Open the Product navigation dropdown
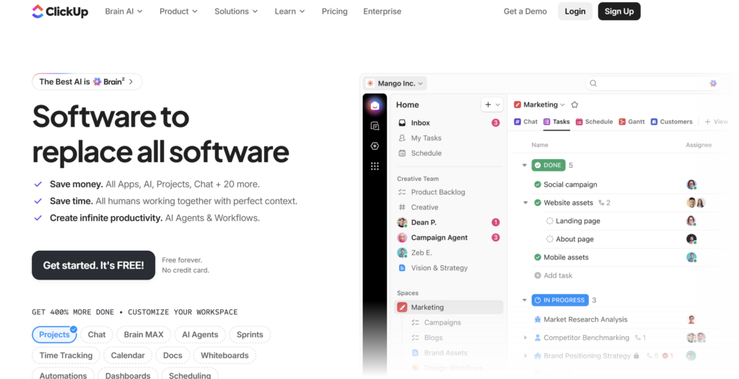Viewport: 739px width, 379px height. click(x=178, y=12)
